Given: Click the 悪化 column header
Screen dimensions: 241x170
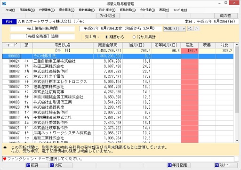Looking at the screenshot, I should click(x=190, y=45).
